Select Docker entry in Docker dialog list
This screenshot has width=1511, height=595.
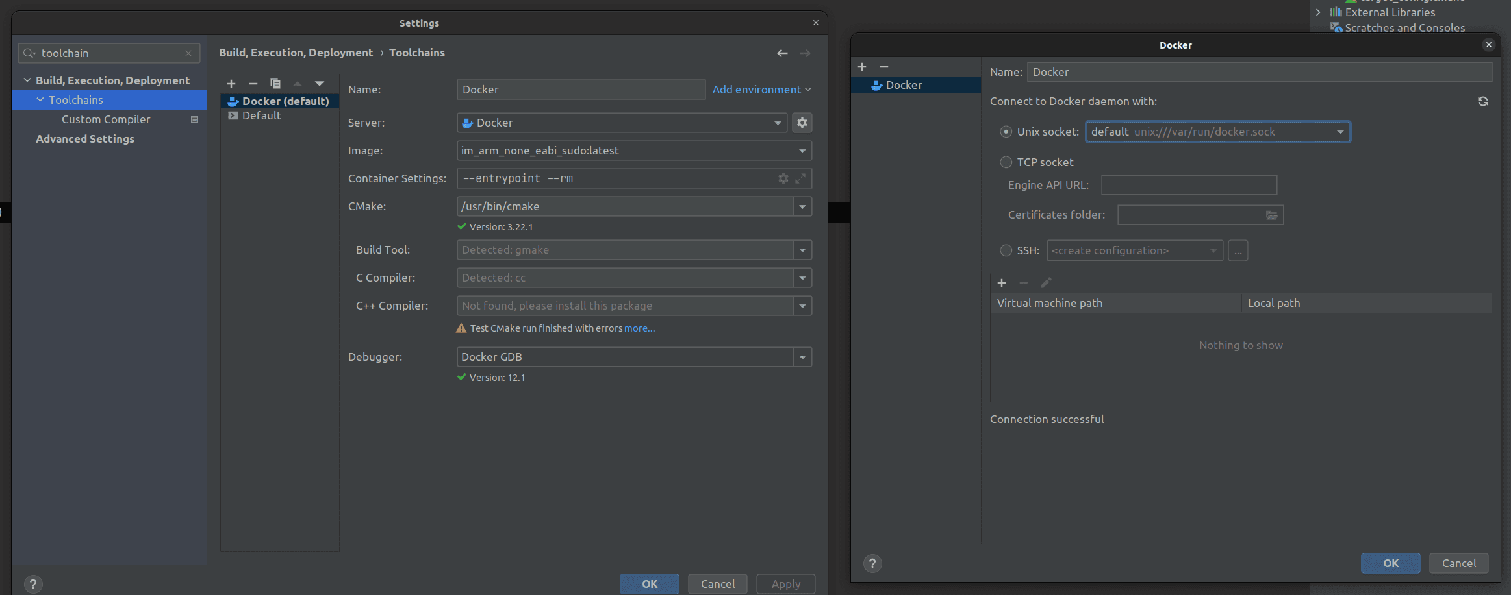[x=915, y=85]
